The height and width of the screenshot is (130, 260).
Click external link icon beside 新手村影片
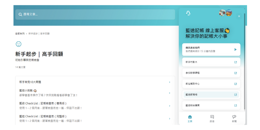[x=235, y=62]
